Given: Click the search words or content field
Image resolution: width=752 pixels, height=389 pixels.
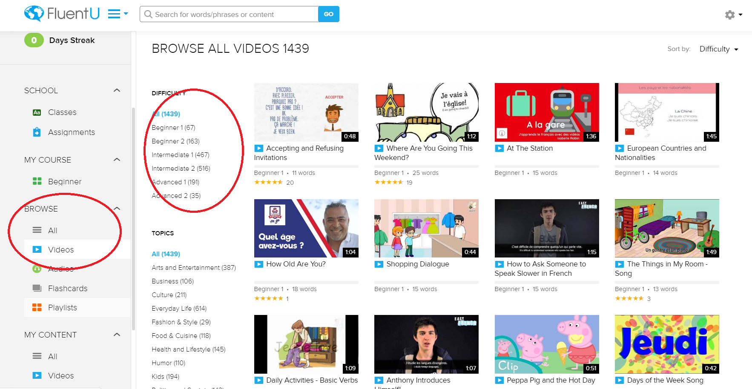Looking at the screenshot, I should point(230,14).
